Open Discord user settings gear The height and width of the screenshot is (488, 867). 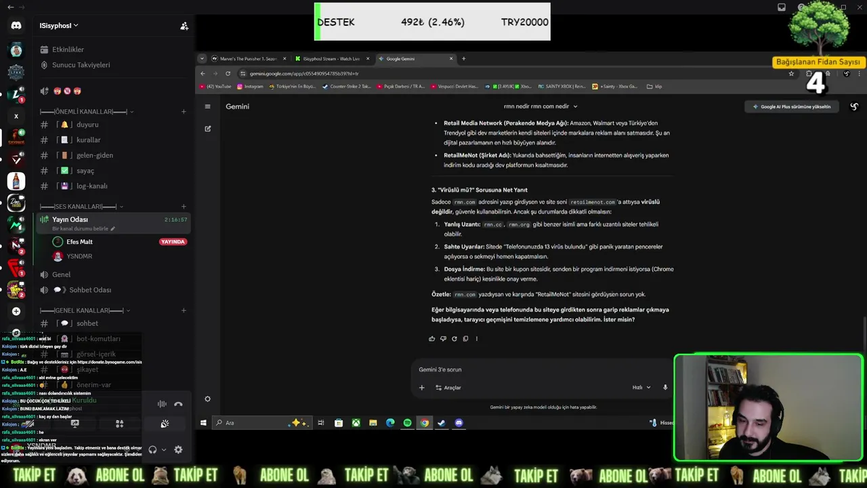pos(178,449)
